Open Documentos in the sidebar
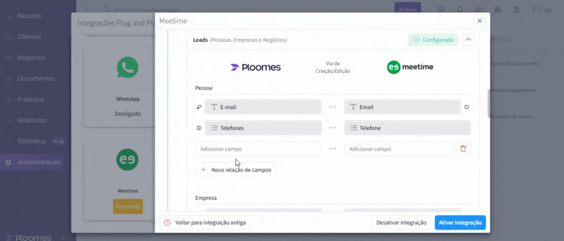Viewport: 564px width, 241px height. coord(36,79)
